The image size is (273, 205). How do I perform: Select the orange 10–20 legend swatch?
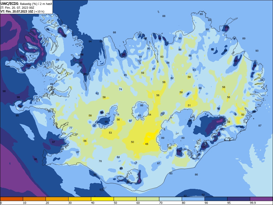34,199
